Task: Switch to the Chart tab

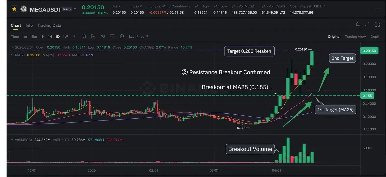Action: pos(16,25)
